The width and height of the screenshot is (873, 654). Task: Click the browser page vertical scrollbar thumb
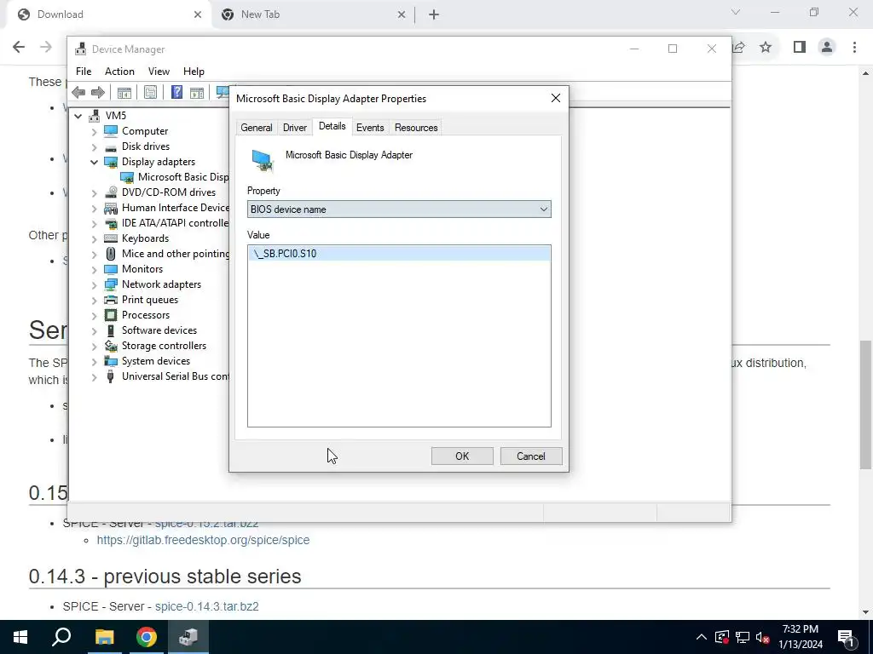tap(866, 404)
